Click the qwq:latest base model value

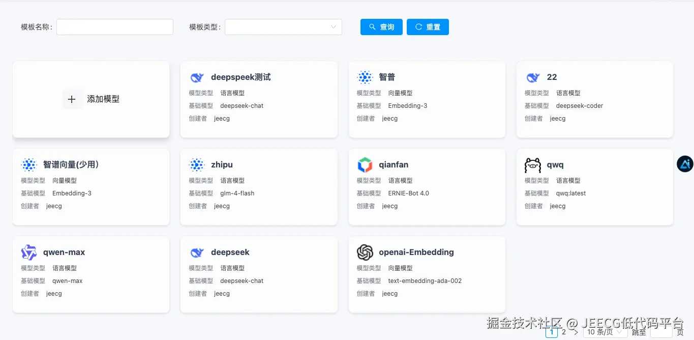(571, 193)
